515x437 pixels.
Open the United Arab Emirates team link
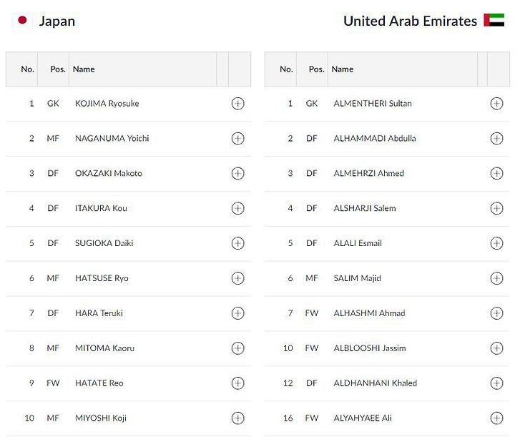point(411,21)
